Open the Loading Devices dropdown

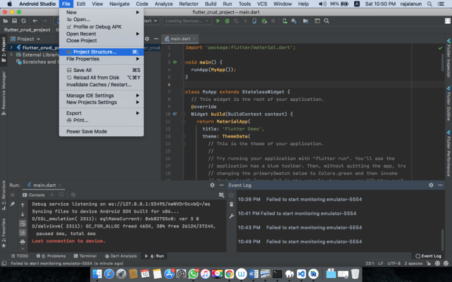click(x=187, y=21)
